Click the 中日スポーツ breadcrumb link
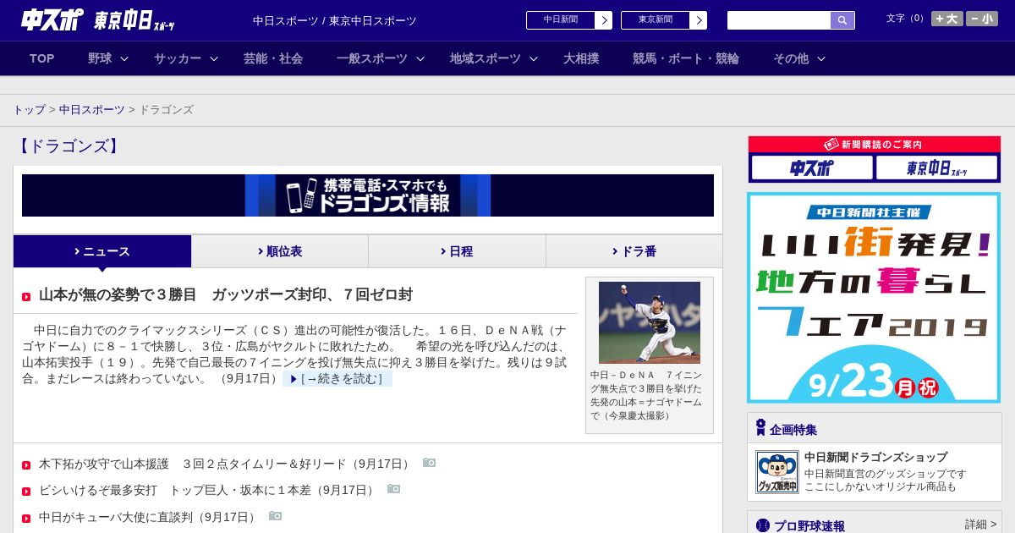This screenshot has width=1015, height=533. pyautogui.click(x=92, y=110)
